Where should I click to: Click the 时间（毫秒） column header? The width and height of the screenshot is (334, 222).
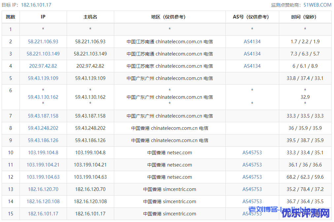[305, 17]
